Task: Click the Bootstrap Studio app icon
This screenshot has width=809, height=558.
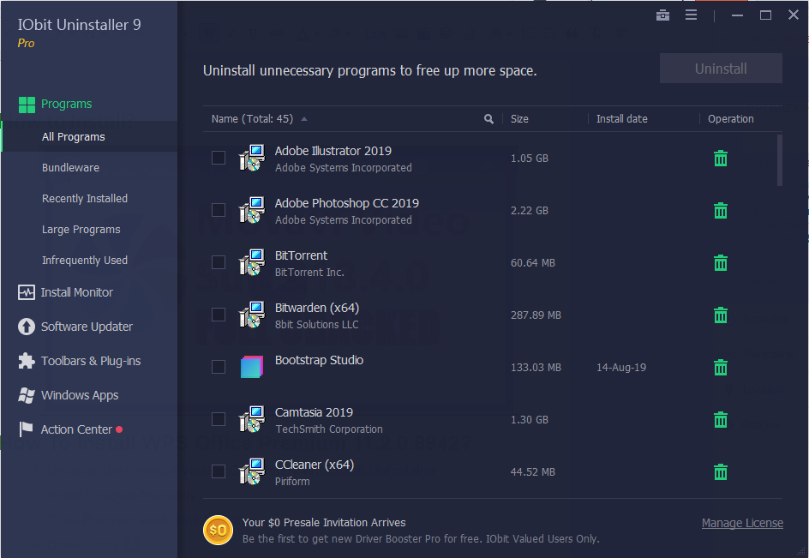Action: click(252, 367)
